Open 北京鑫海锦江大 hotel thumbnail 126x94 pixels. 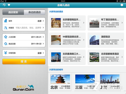(x=56, y=57)
